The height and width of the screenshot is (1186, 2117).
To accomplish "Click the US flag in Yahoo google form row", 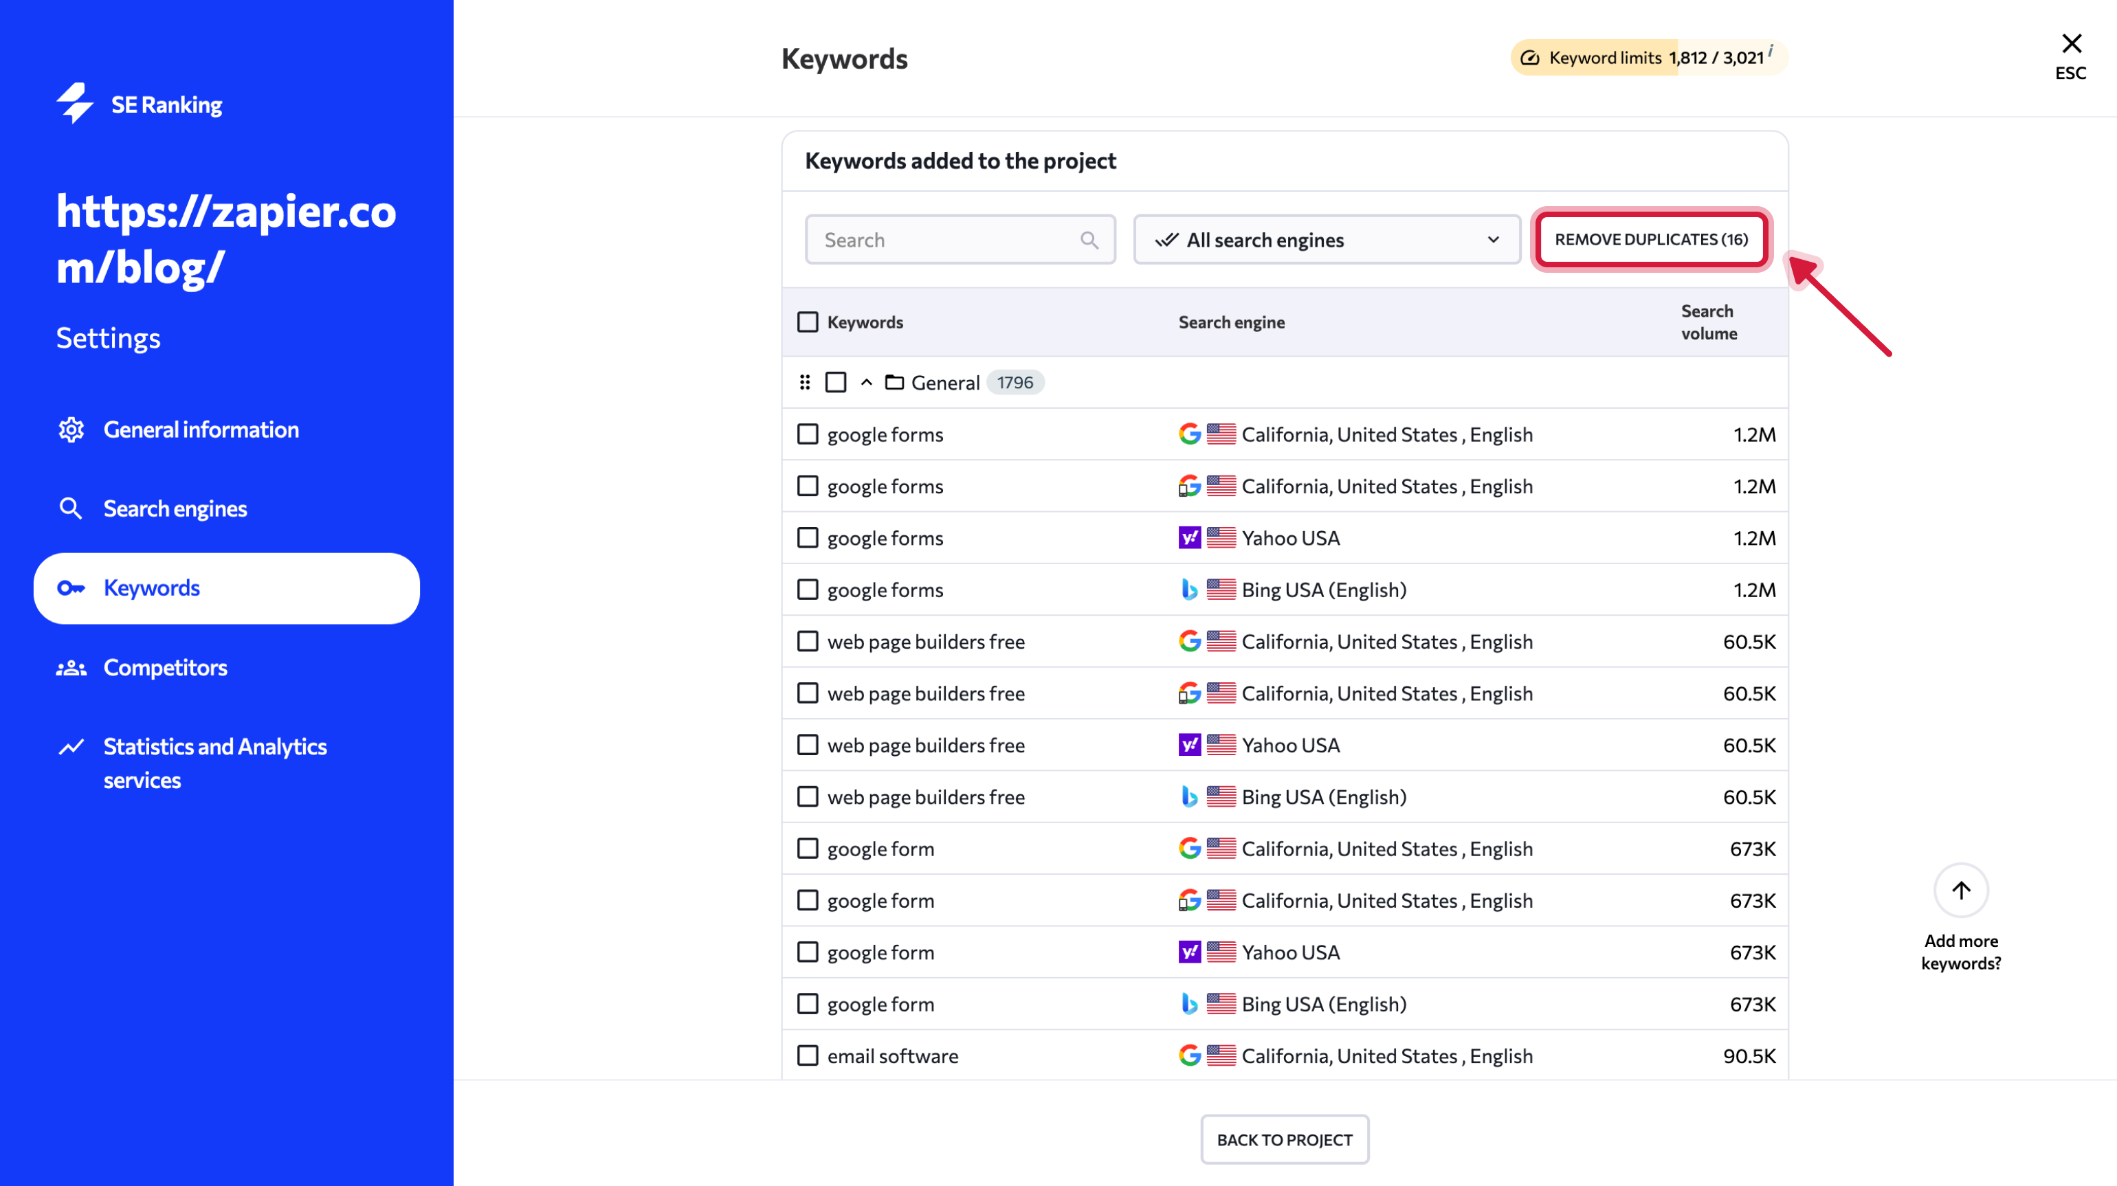I will pos(1221,951).
